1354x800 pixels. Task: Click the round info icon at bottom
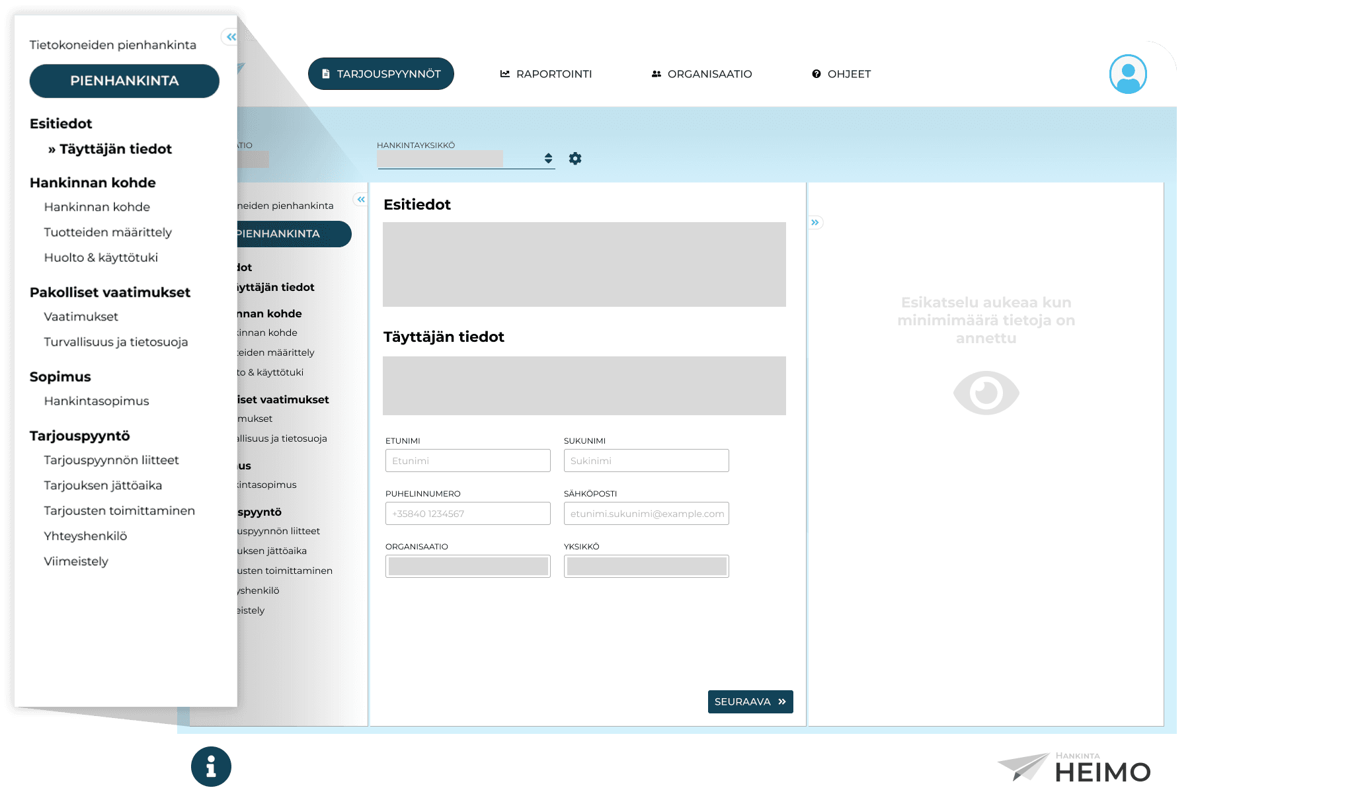click(x=211, y=766)
